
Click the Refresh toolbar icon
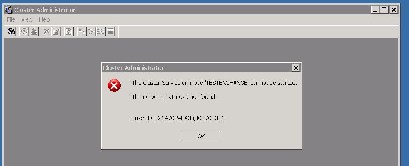(69, 31)
